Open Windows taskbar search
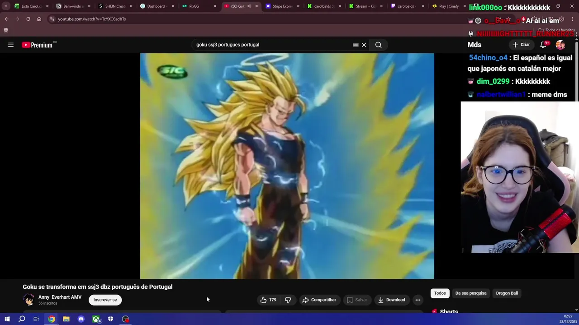This screenshot has height=325, width=579. [x=22, y=319]
